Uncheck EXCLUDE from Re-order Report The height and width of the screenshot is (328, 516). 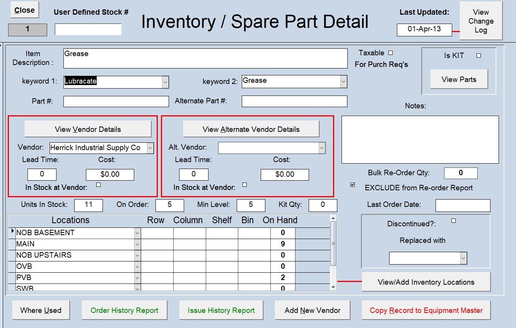coord(352,184)
